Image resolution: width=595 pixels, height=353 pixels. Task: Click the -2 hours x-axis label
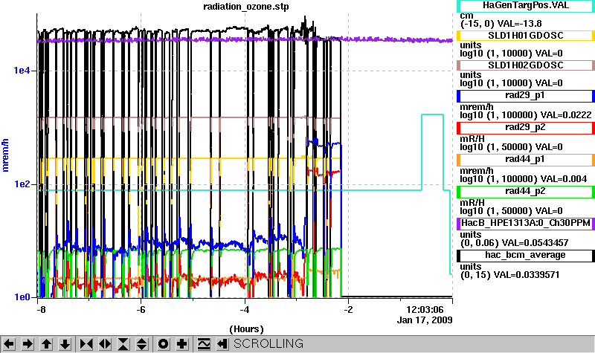(x=348, y=309)
